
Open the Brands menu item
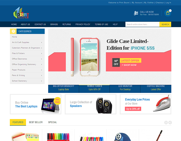point(54,24)
